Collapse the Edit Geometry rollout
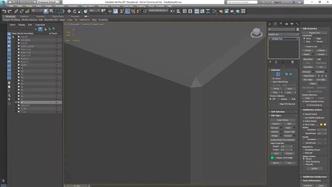 pyautogui.click(x=310, y=29)
